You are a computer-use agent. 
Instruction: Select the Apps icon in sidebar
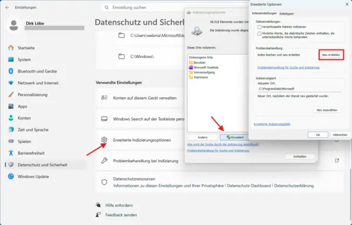(11, 106)
